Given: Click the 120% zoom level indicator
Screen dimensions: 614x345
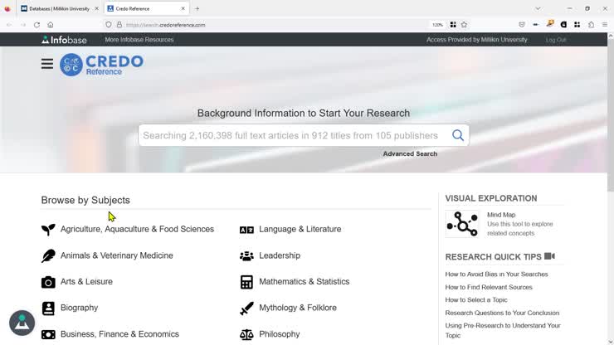Looking at the screenshot, I should [437, 25].
